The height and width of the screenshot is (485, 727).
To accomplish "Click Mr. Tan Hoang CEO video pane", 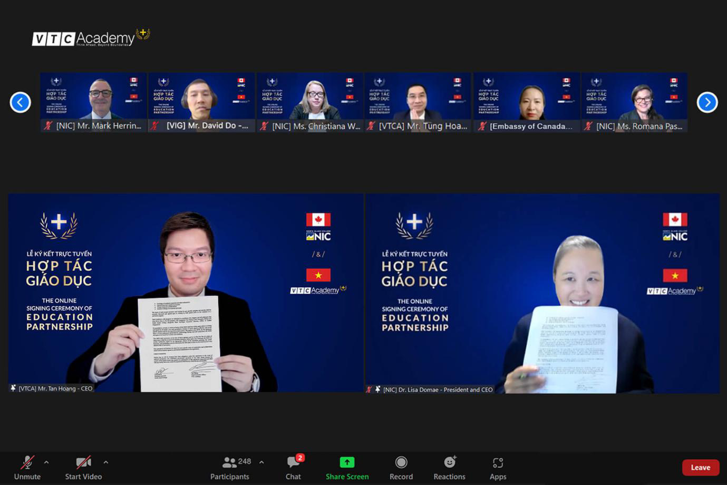I will coord(186,293).
